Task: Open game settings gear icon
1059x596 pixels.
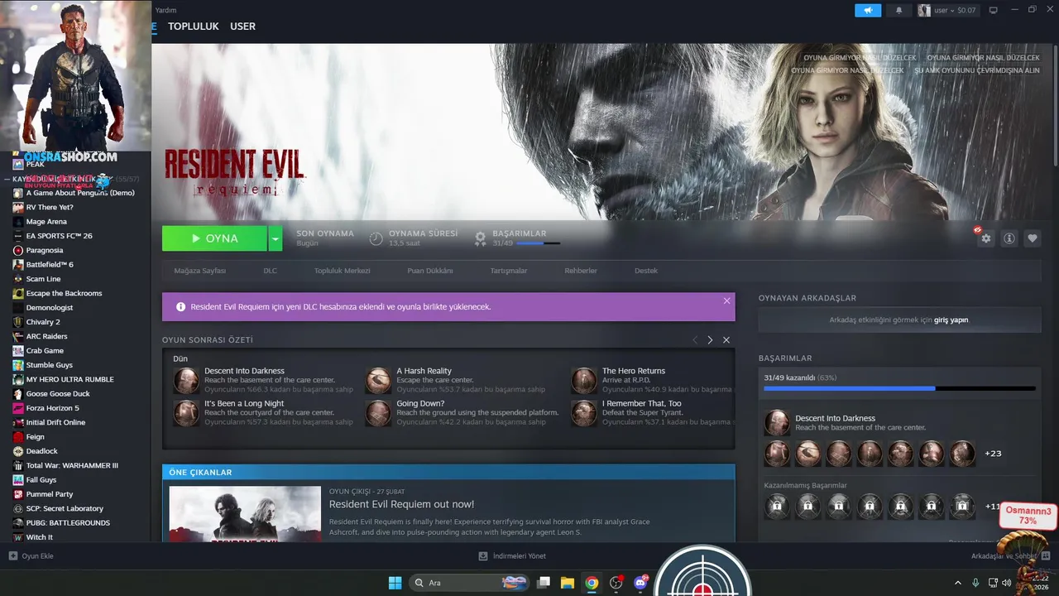Action: 985,238
